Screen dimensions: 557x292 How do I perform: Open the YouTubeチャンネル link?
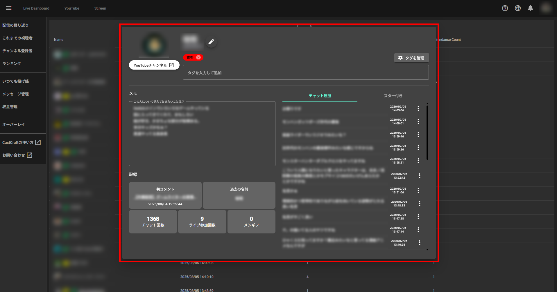pyautogui.click(x=154, y=65)
